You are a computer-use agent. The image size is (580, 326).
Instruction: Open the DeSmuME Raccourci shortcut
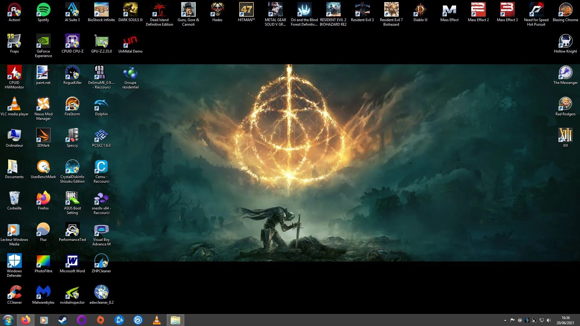tap(101, 77)
